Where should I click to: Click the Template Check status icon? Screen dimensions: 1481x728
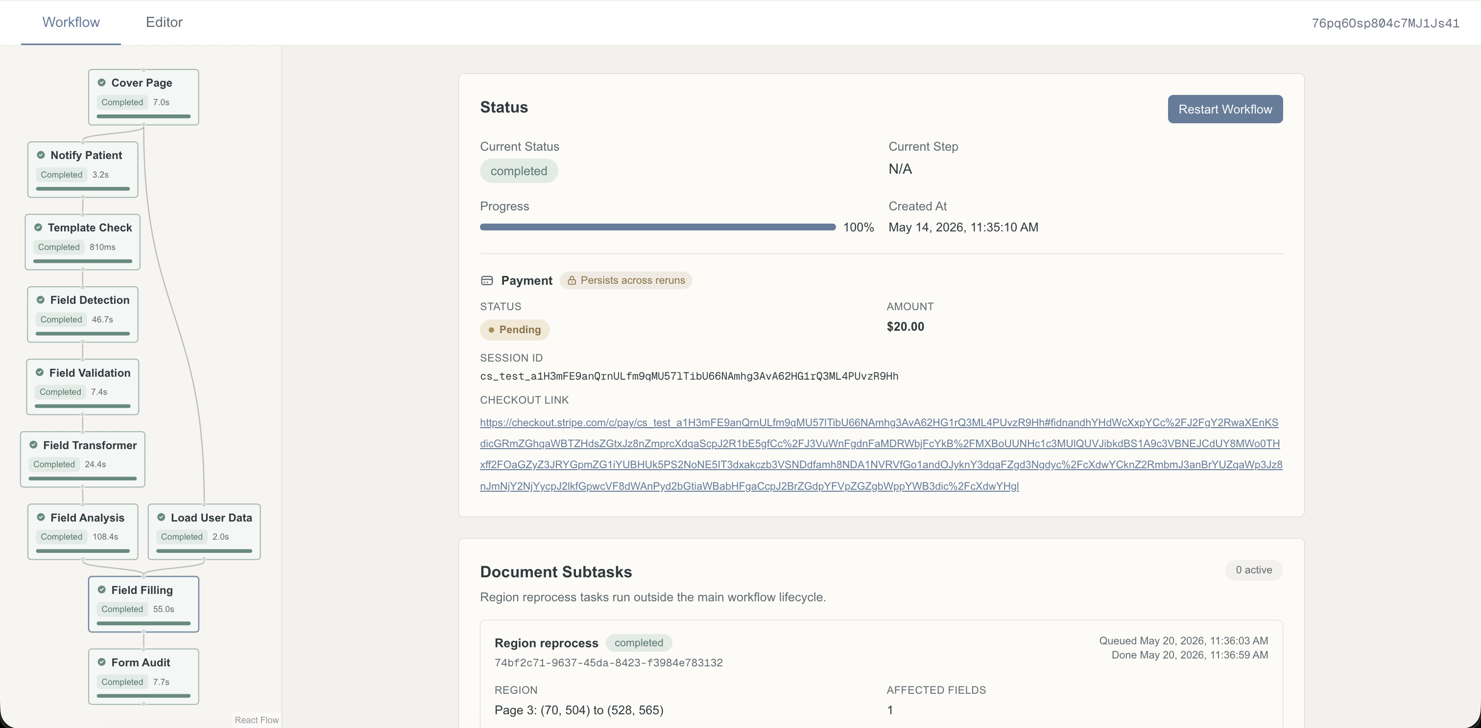(x=38, y=227)
